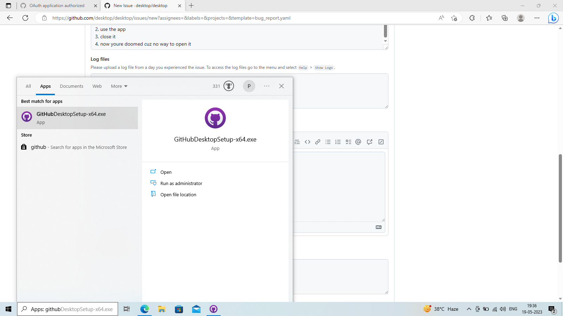
Task: Add a hyperlink with the link icon
Action: 318,141
